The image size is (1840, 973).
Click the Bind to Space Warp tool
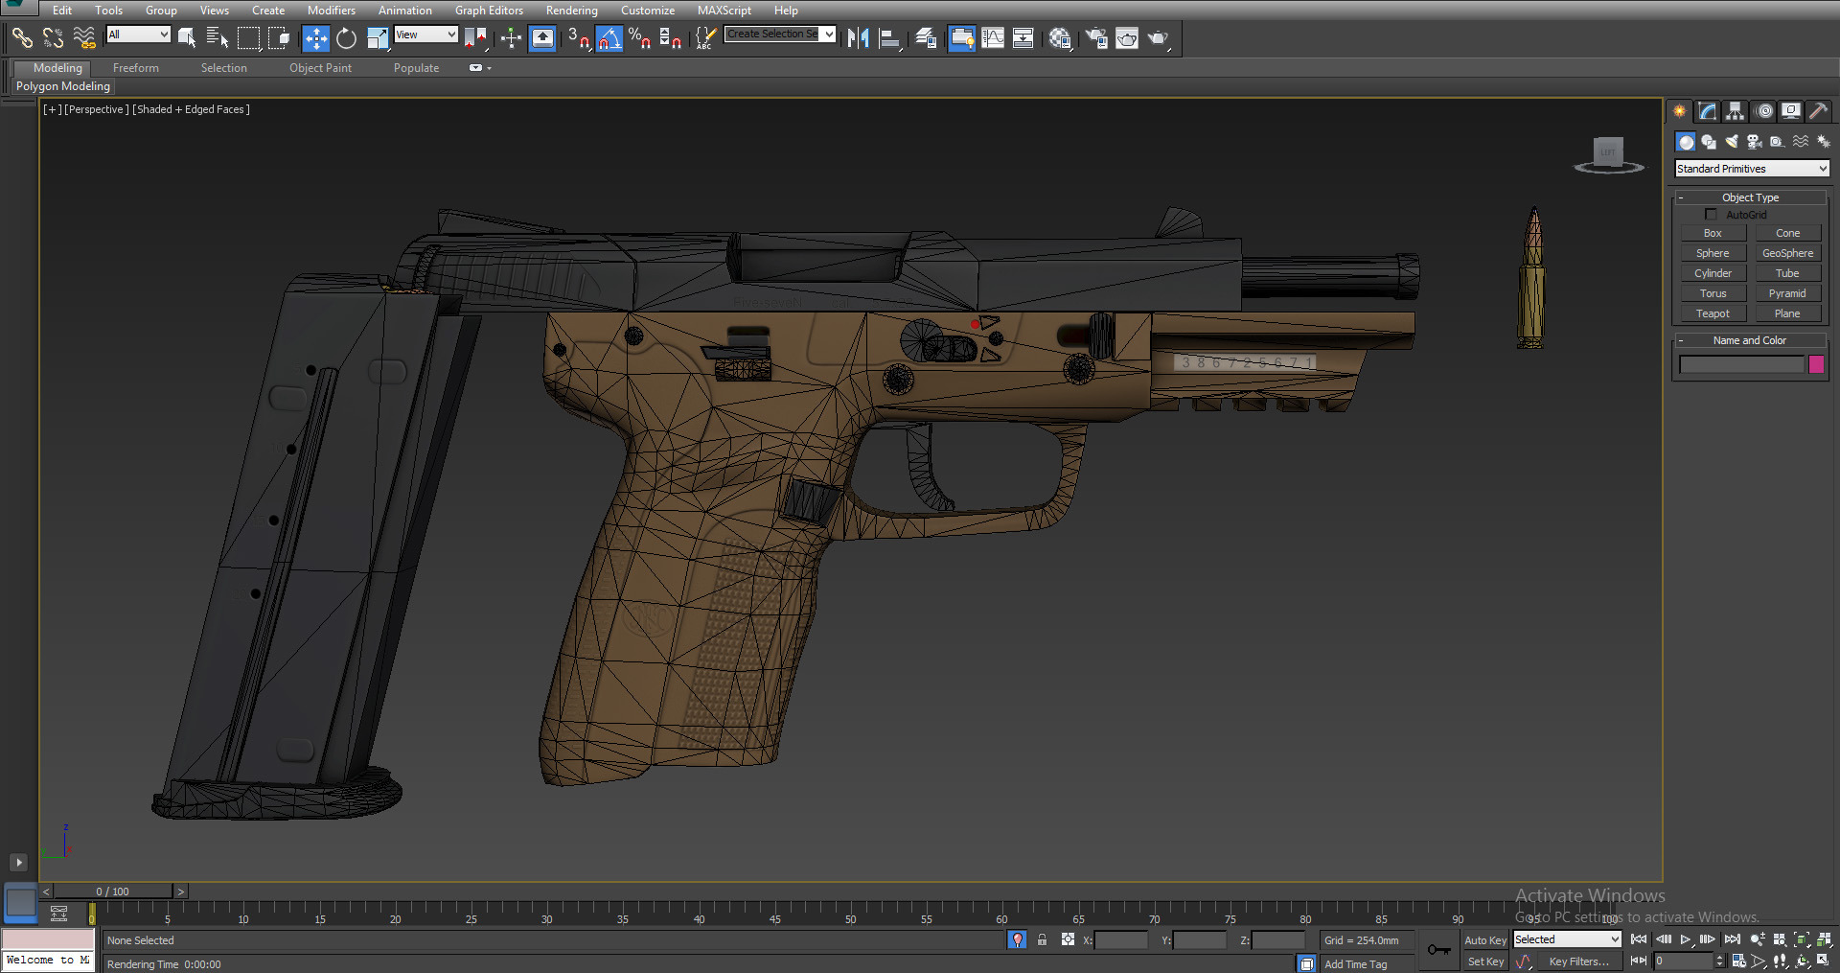coord(85,38)
